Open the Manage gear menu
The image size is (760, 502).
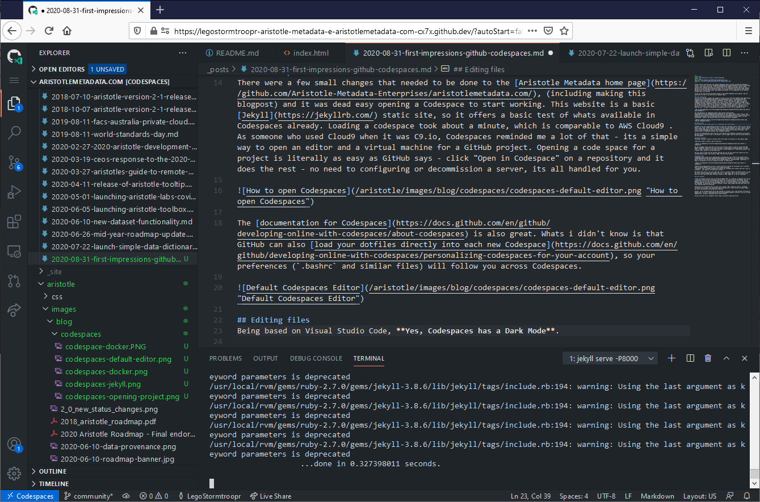tap(14, 473)
